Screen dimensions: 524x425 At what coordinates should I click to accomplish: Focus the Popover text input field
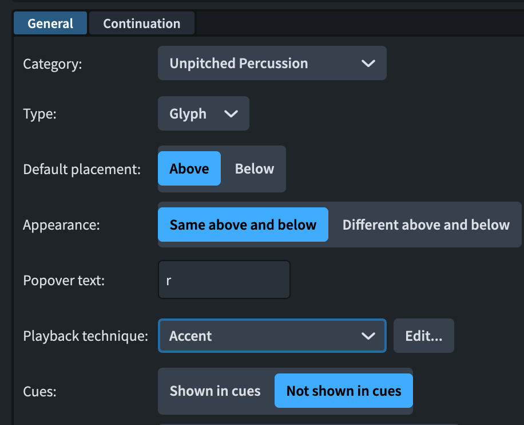point(224,281)
